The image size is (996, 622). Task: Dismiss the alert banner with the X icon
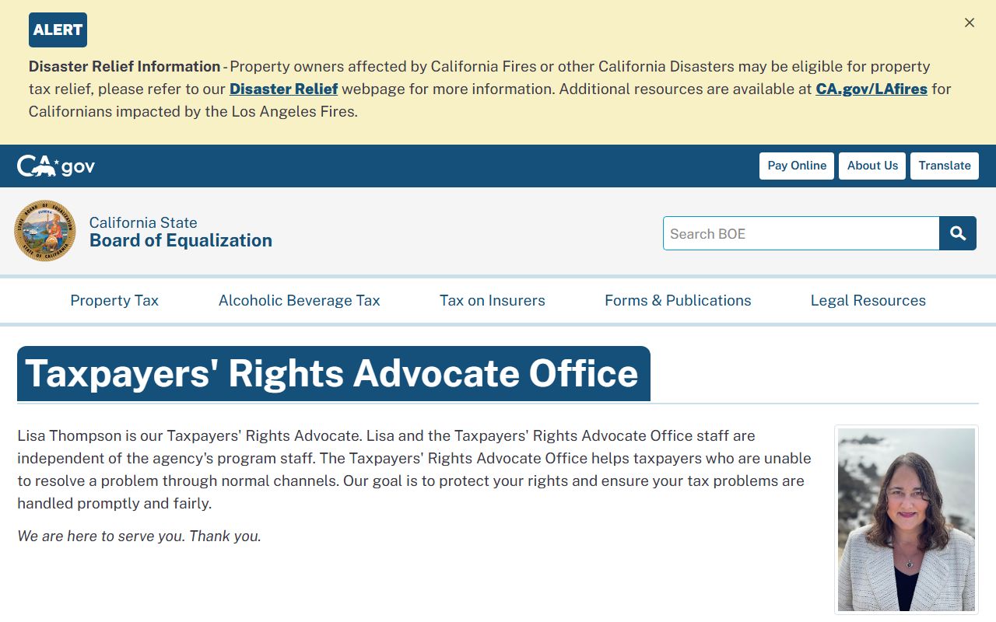970,23
